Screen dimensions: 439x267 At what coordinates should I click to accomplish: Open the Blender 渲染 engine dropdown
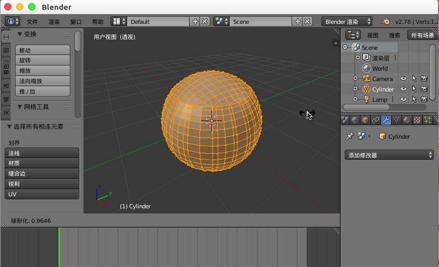coord(347,21)
